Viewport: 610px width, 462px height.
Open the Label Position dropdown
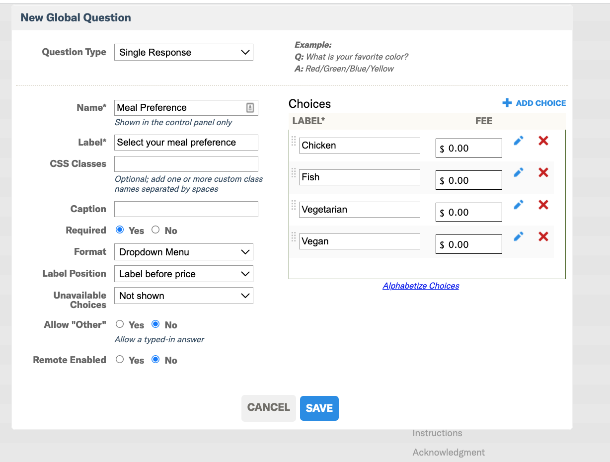pyautogui.click(x=184, y=274)
